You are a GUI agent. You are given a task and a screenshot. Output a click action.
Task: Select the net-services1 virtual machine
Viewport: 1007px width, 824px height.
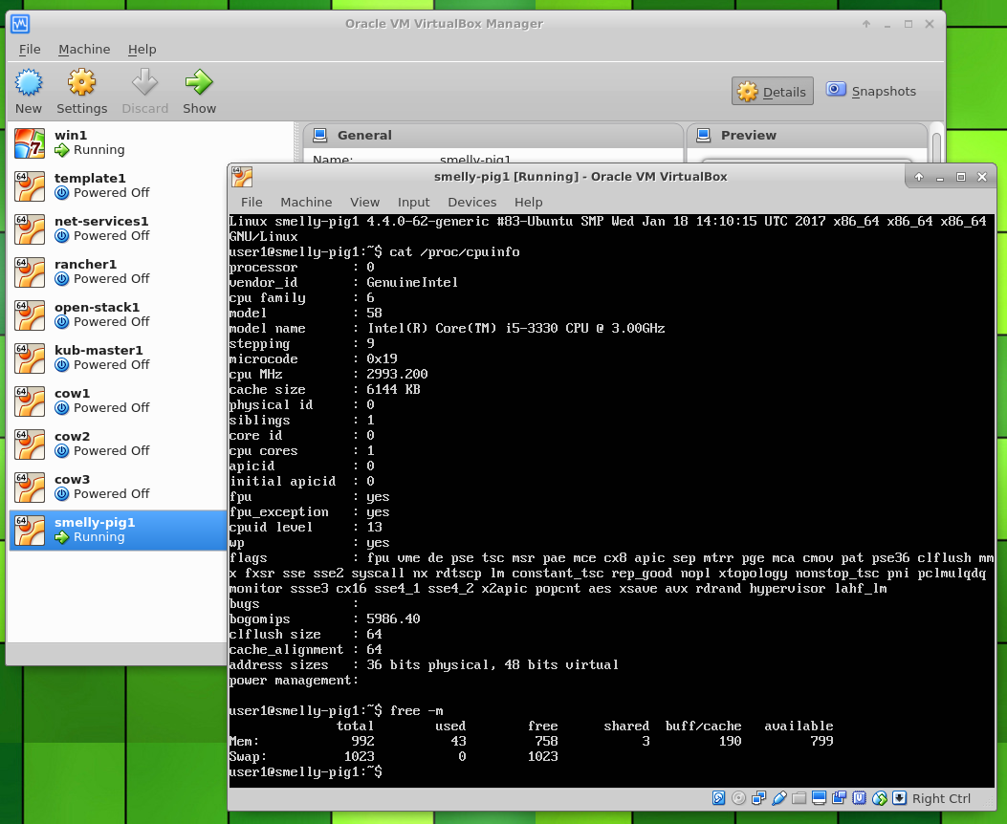click(119, 229)
